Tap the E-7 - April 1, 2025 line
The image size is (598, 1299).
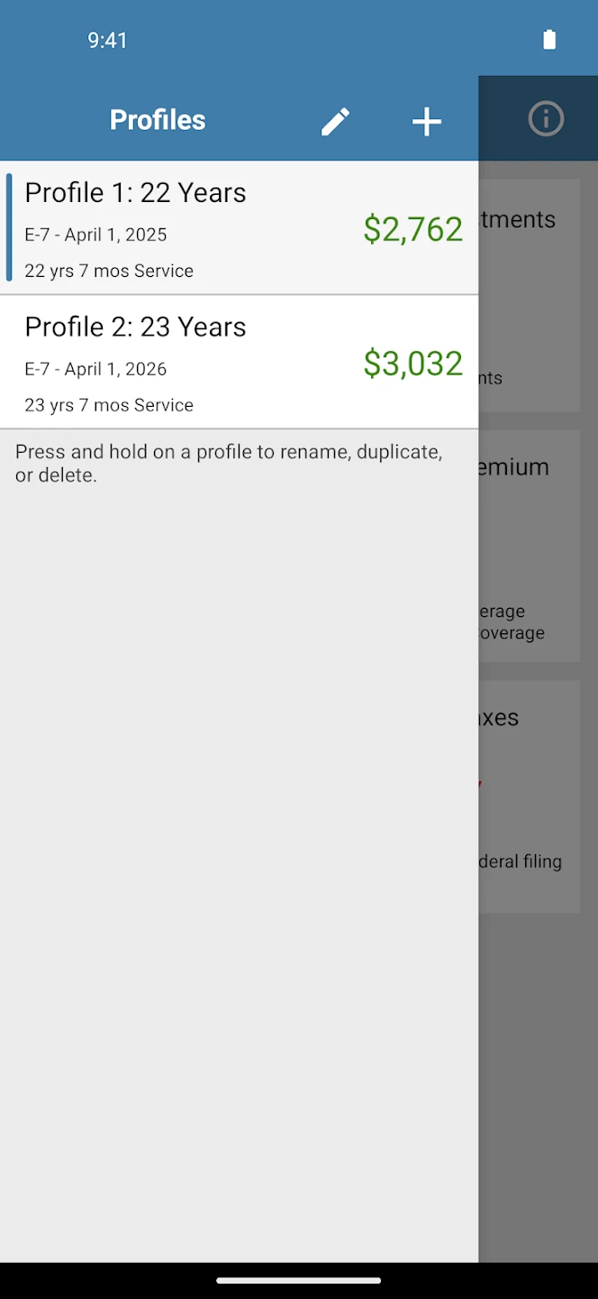pyautogui.click(x=95, y=235)
